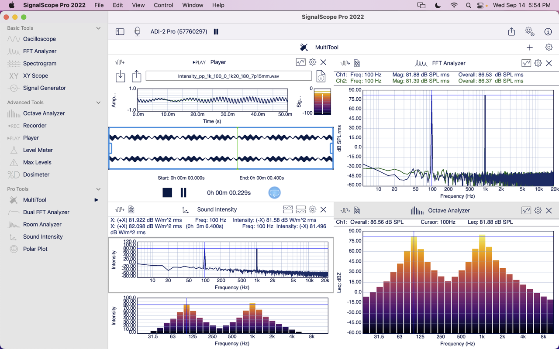Image resolution: width=559 pixels, height=349 pixels.
Task: Collapse the Pro Tools section
Action: click(98, 189)
